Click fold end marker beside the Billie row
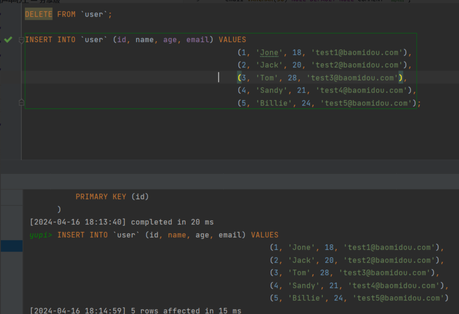The width and height of the screenshot is (459, 314). tap(21, 103)
